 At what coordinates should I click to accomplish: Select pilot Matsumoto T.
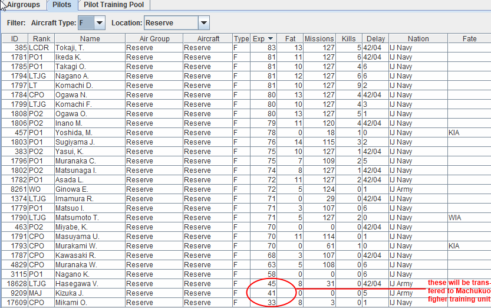tap(90, 218)
